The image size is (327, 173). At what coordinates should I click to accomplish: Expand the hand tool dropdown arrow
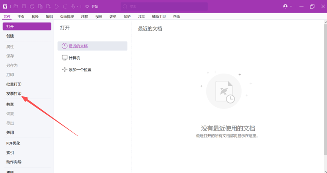pos(78,6)
